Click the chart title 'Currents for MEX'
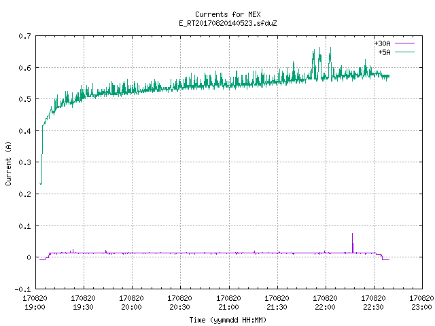Screen dimensions: 435x326 click(x=228, y=14)
